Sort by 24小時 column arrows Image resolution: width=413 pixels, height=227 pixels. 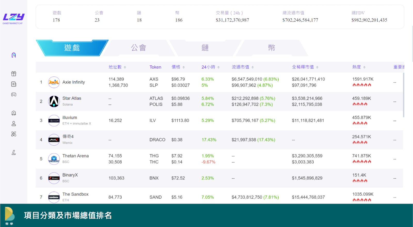pyautogui.click(x=218, y=67)
